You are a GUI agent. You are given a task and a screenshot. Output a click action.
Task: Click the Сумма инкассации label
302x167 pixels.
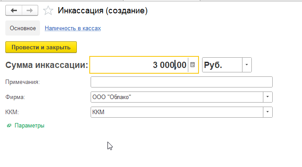click(x=47, y=65)
